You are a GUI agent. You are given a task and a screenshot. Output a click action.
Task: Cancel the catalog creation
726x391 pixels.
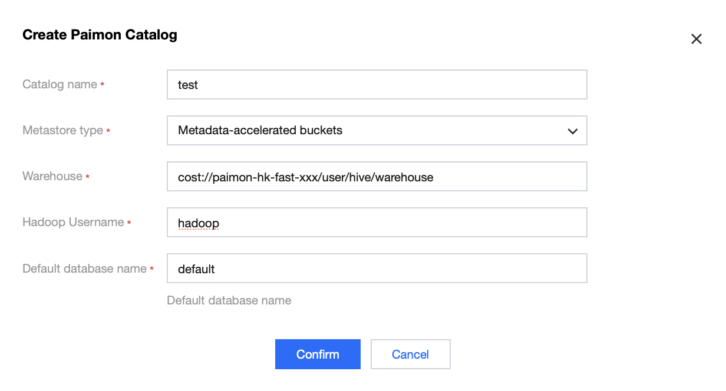click(411, 354)
